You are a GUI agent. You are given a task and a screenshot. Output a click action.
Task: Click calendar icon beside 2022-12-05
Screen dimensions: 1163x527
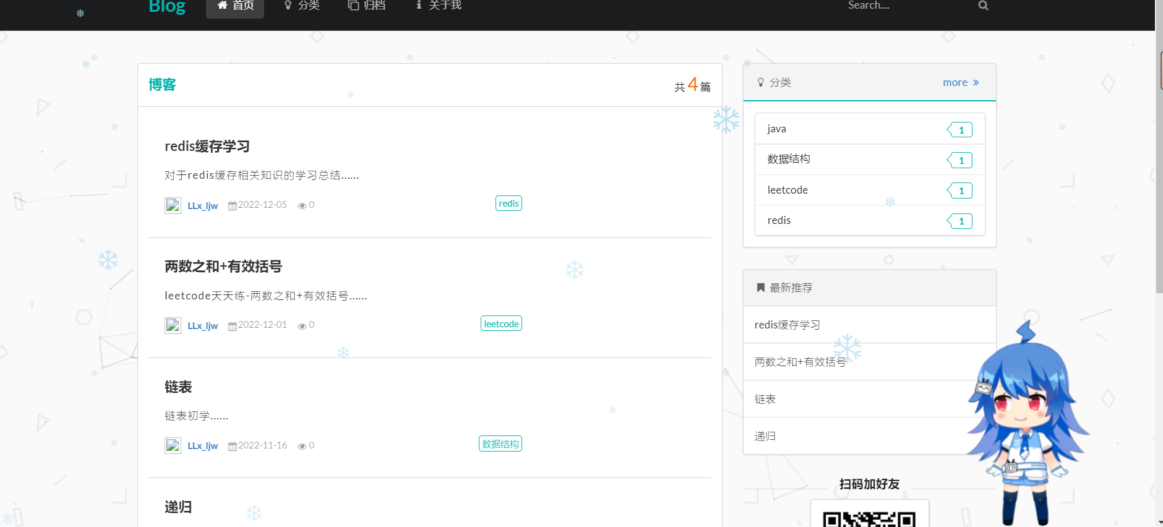(233, 205)
